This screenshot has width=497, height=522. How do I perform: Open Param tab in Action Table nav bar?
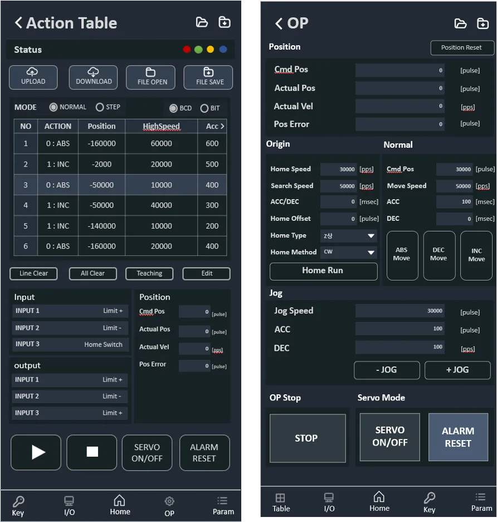click(x=223, y=506)
